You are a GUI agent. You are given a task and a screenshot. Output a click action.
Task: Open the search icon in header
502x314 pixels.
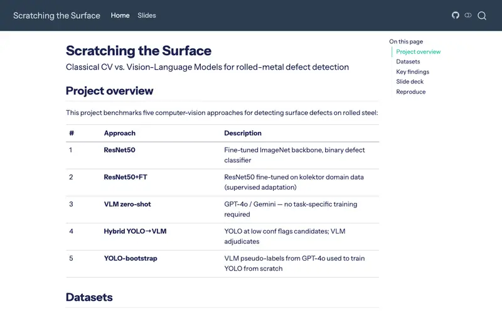coord(482,15)
